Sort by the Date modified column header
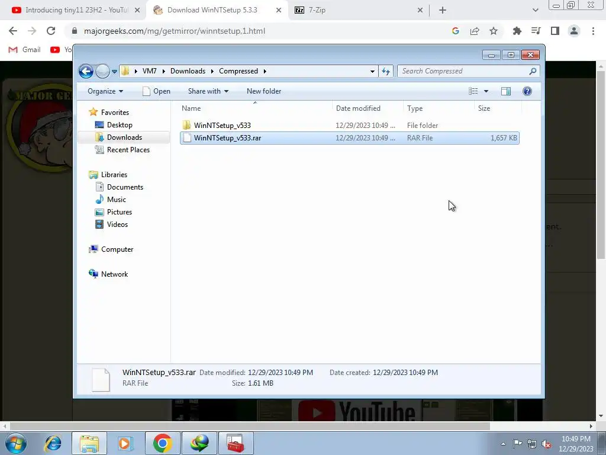 coord(368,108)
